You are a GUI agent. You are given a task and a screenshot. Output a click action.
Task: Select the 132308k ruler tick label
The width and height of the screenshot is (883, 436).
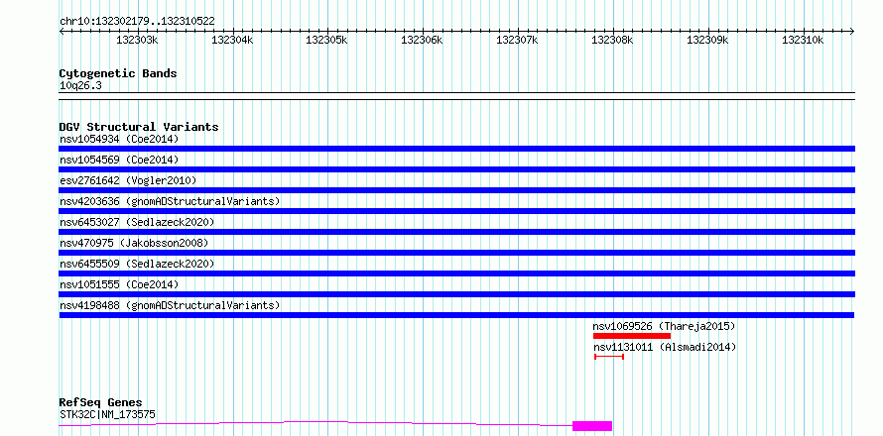pos(613,40)
